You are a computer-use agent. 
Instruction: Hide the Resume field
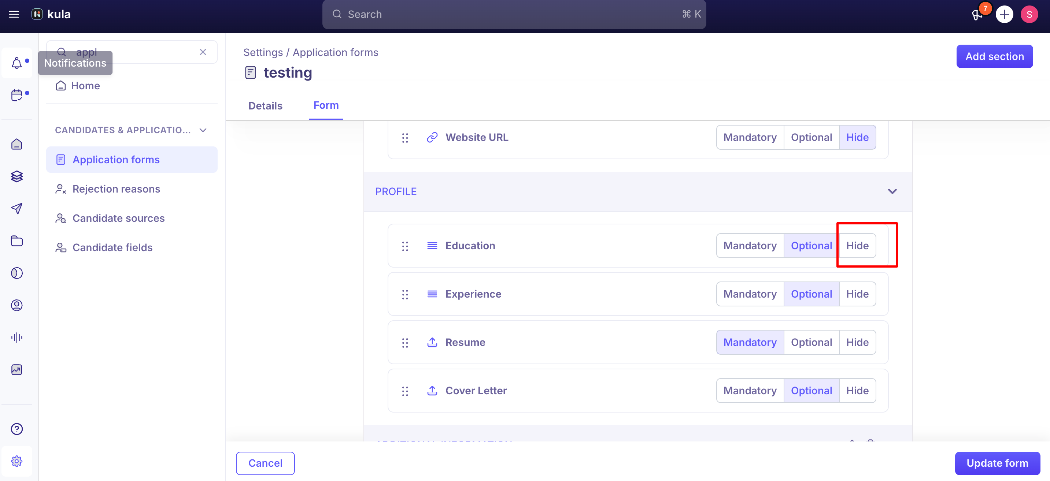pyautogui.click(x=857, y=342)
